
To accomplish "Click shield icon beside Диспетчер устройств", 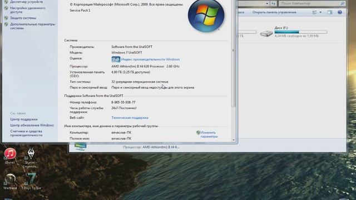I will tap(6, 2).
